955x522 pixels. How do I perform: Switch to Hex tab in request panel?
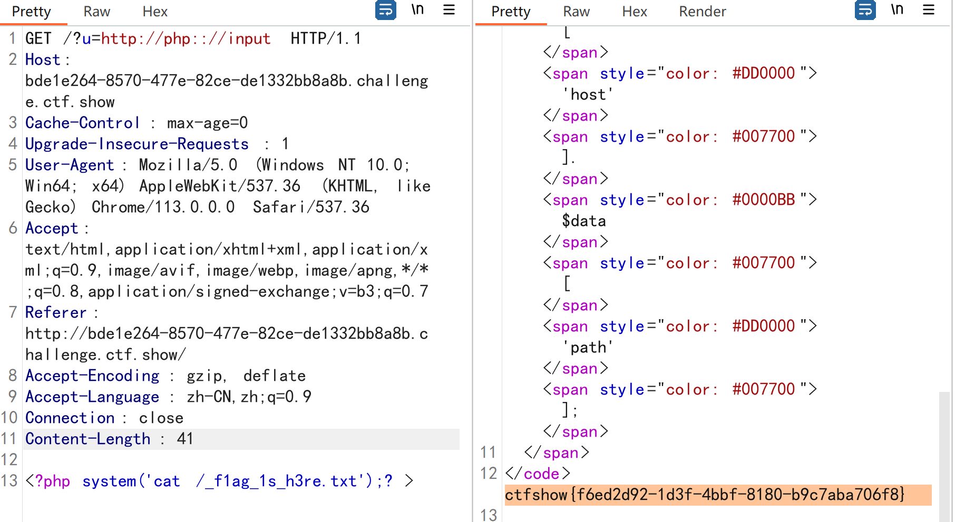(155, 12)
